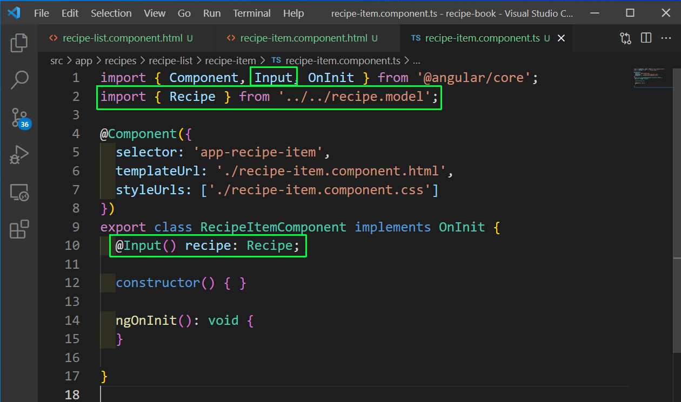Screen dimensions: 681x402
Task: Click the '@angular/core' string
Action: pyautogui.click(x=473, y=78)
